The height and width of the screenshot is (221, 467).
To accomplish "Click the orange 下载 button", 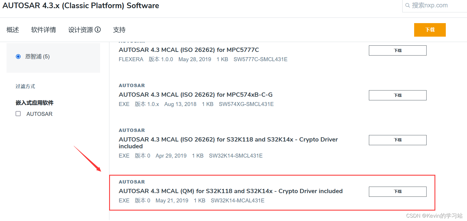I will [430, 30].
